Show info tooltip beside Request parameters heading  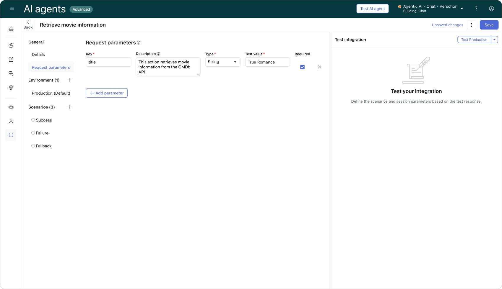(x=139, y=43)
